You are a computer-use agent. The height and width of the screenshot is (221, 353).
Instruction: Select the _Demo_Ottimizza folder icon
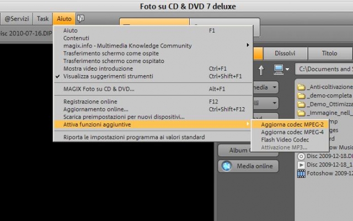301,104
